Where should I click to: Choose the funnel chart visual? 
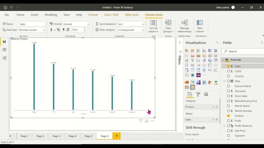193,60
